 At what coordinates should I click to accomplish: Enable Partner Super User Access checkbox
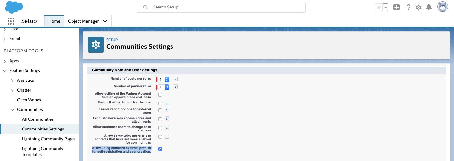(160, 103)
